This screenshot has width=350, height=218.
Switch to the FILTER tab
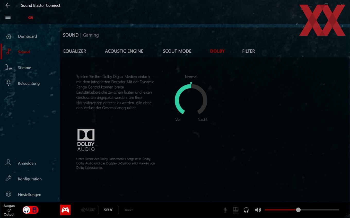[249, 51]
